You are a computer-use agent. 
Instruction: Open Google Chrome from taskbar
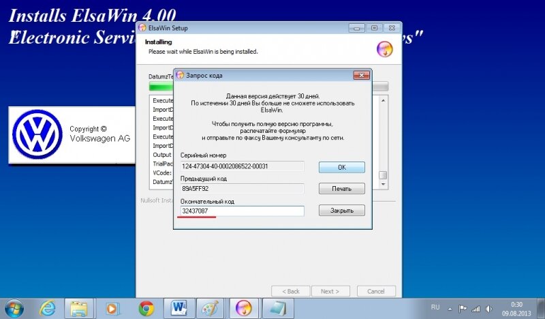pyautogui.click(x=146, y=309)
